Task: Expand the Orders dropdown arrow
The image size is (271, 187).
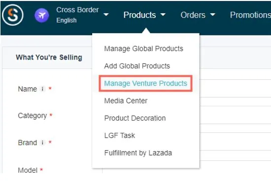Action: (x=212, y=15)
